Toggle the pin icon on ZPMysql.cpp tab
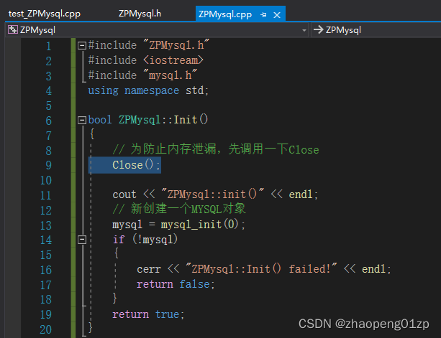 [x=263, y=14]
